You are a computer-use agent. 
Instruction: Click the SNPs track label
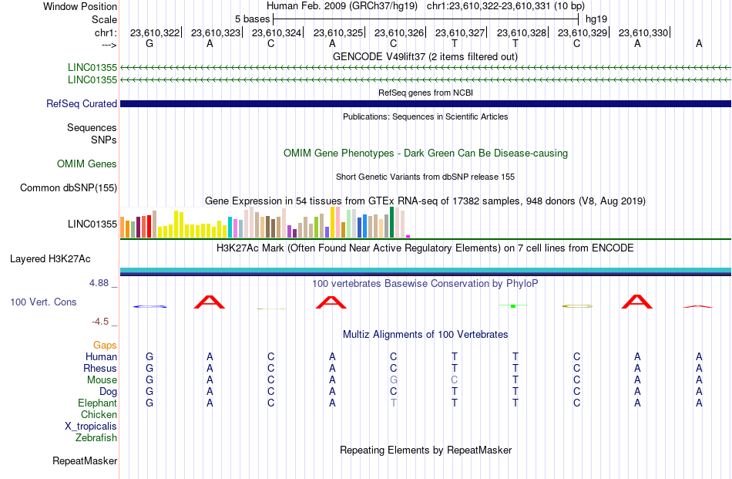(x=104, y=140)
